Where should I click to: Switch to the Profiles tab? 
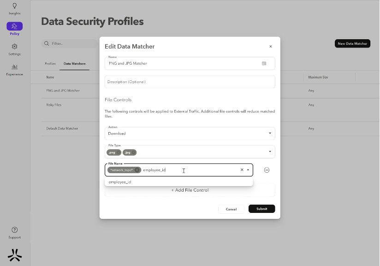click(x=50, y=64)
